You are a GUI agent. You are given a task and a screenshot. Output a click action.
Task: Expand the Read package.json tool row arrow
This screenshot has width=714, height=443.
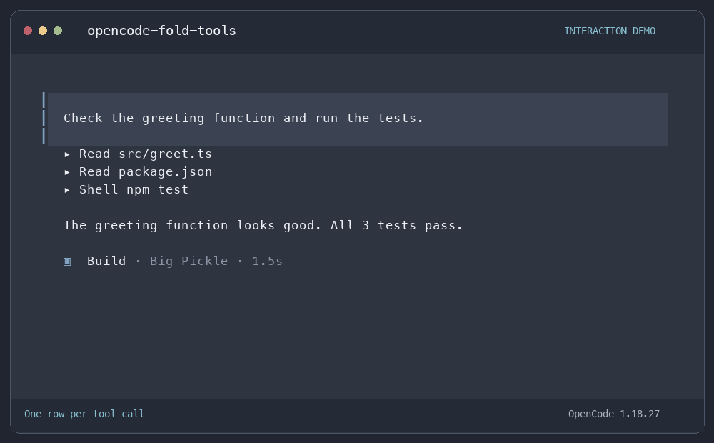click(x=67, y=172)
